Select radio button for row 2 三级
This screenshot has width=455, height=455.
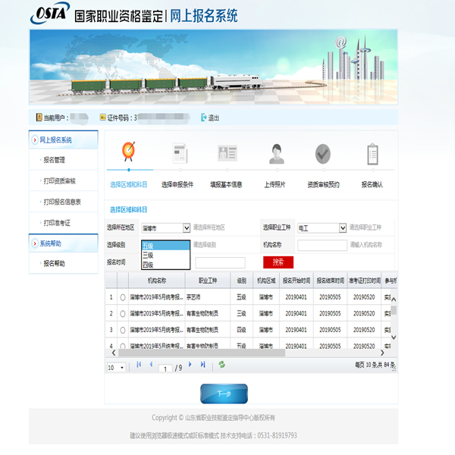click(123, 314)
